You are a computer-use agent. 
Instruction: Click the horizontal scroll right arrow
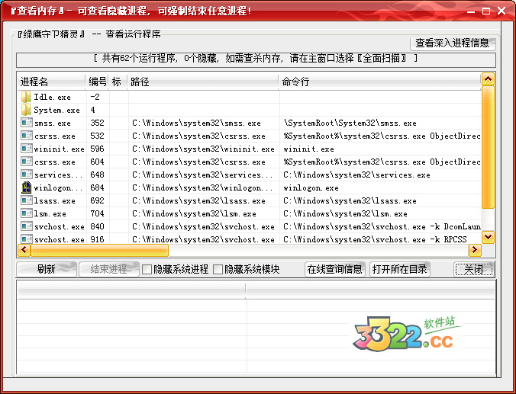(475, 250)
